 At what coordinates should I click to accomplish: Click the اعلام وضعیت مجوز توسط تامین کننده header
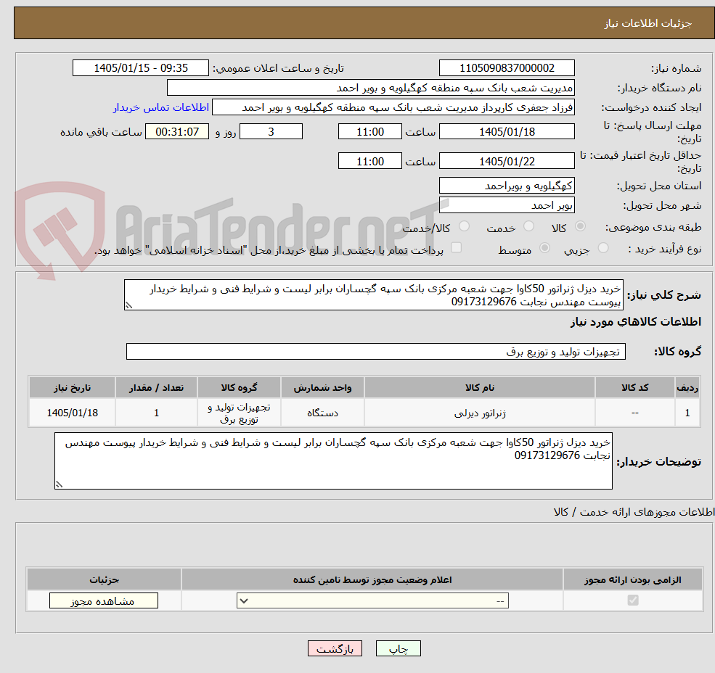coord(372,579)
